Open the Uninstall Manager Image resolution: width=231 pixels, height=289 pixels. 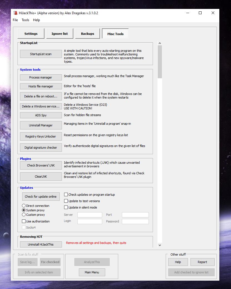[41, 125]
